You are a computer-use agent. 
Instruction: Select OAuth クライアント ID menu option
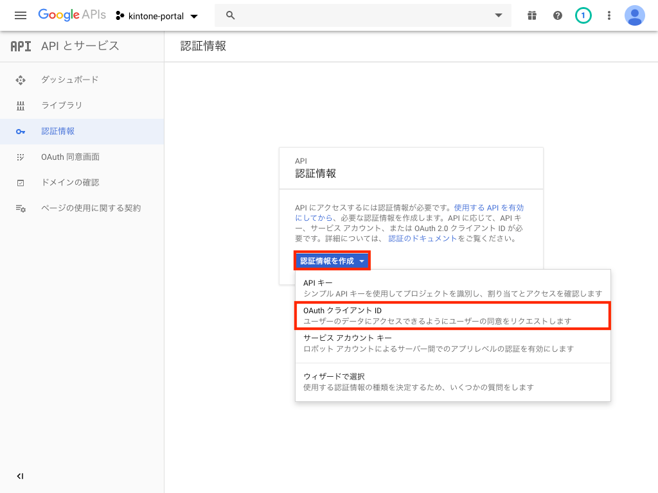pos(452,315)
